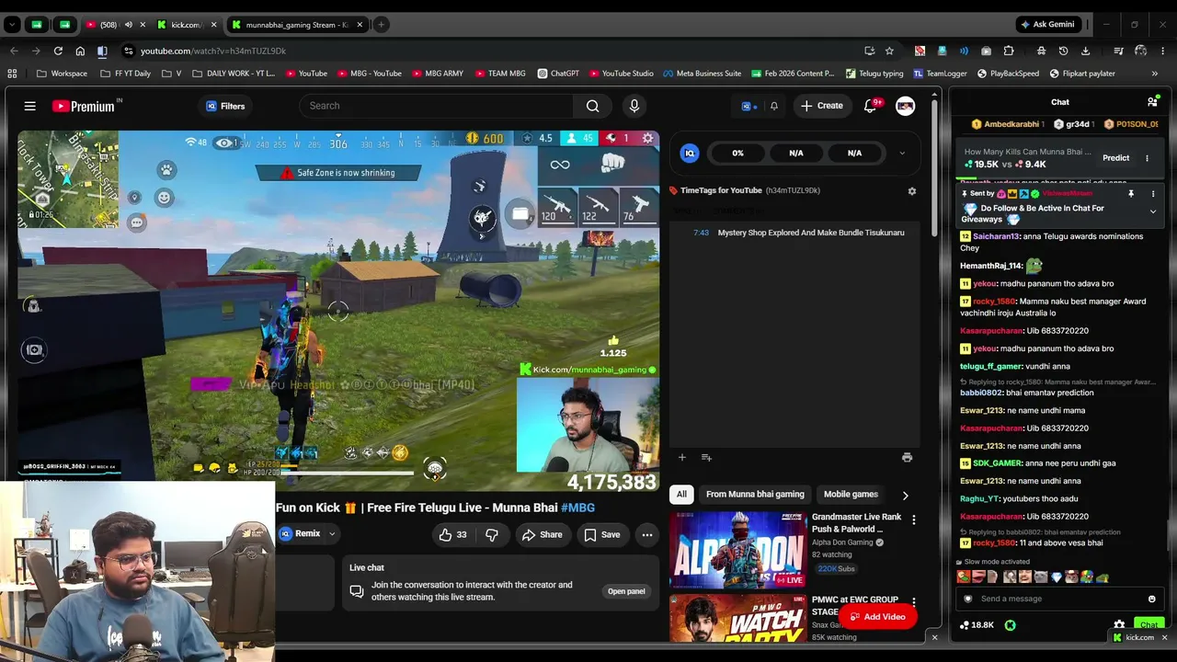
Task: Click the TimeTags add-to-list icon
Action: (706, 457)
